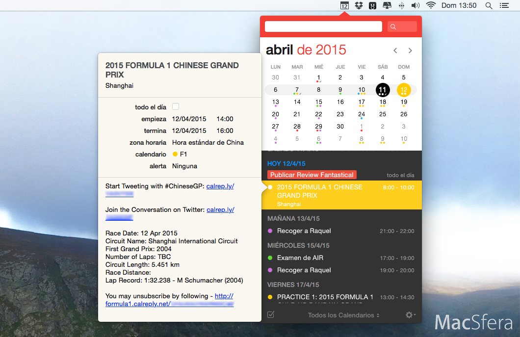Open the Wi-Fi status menu
This screenshot has height=337, width=520.
coord(430,5)
